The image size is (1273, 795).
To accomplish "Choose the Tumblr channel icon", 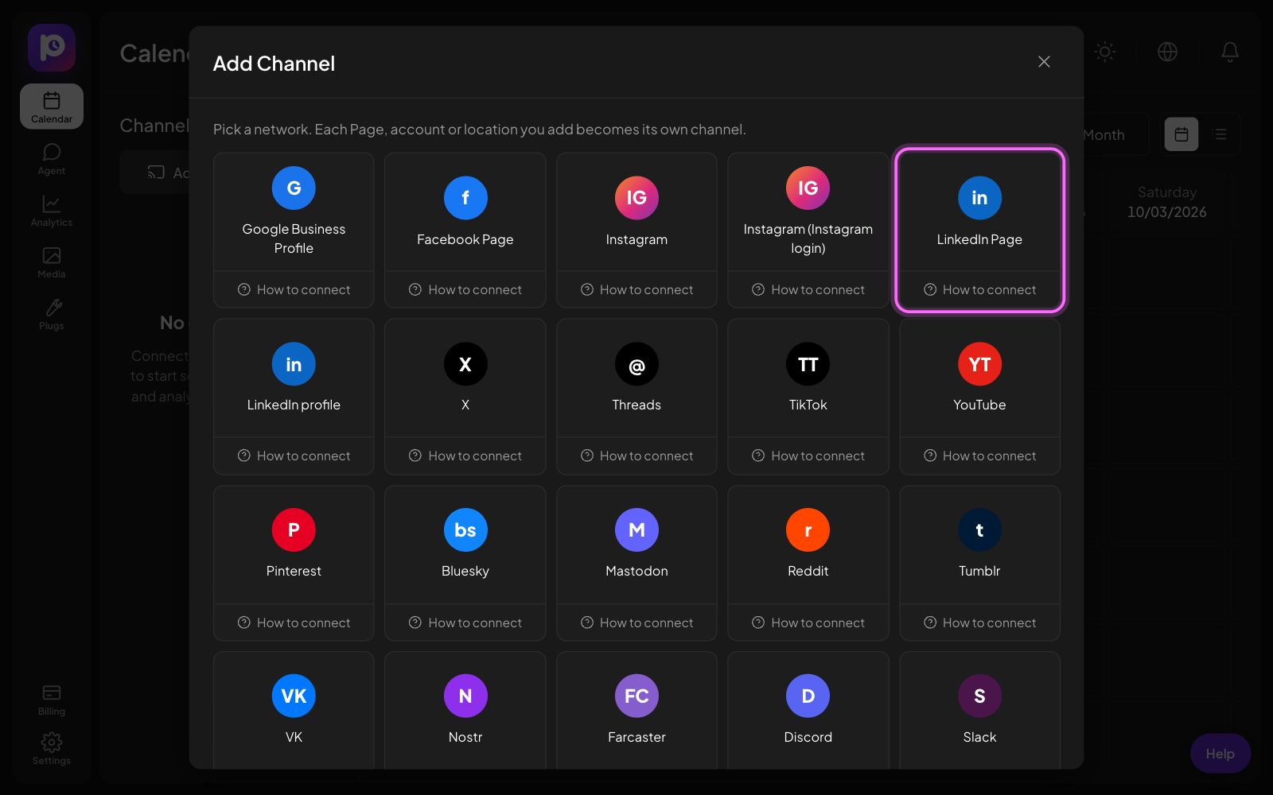I will pyautogui.click(x=979, y=530).
